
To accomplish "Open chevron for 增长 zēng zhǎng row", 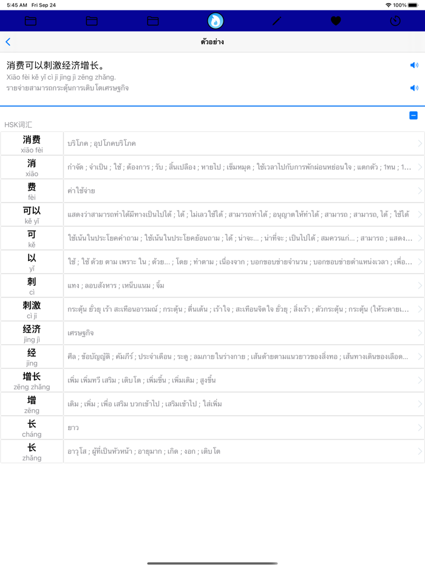I will [x=420, y=380].
